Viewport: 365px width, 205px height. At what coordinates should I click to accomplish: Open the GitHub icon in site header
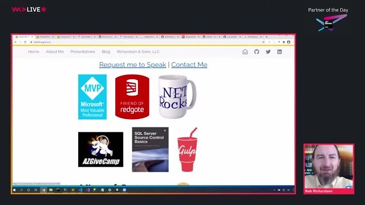coord(257,52)
